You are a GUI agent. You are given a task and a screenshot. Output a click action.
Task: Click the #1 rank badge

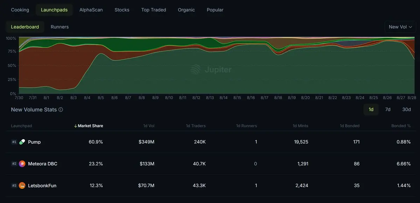pyautogui.click(x=14, y=142)
